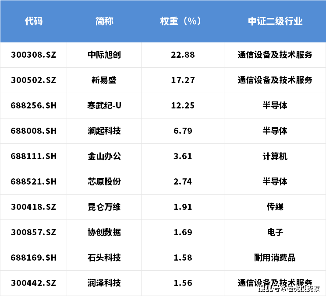Click the 计算机 industry cell

coord(275,157)
